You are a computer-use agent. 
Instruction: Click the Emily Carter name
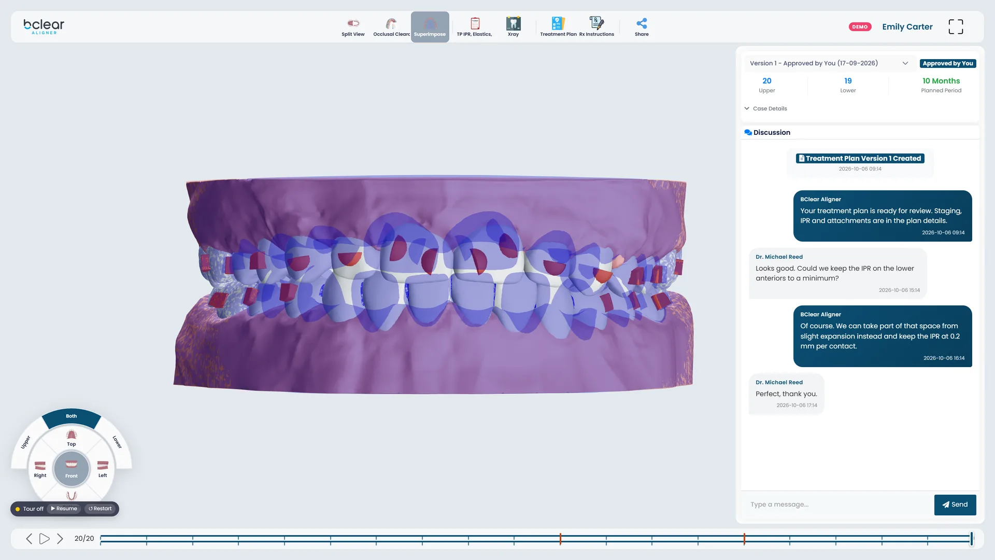tap(907, 26)
